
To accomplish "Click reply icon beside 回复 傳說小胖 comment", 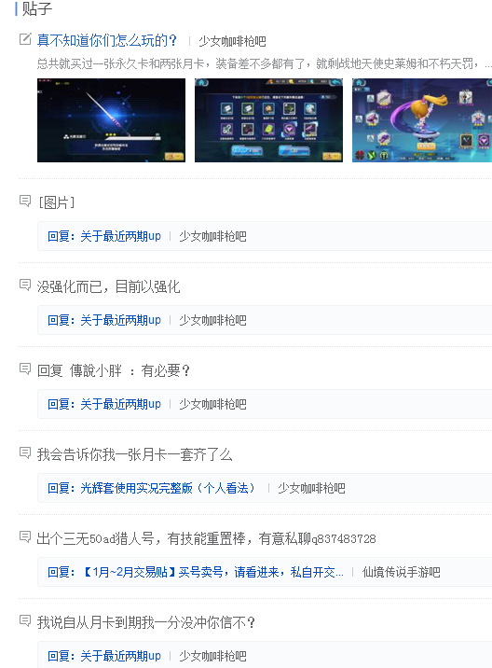I will (25, 369).
